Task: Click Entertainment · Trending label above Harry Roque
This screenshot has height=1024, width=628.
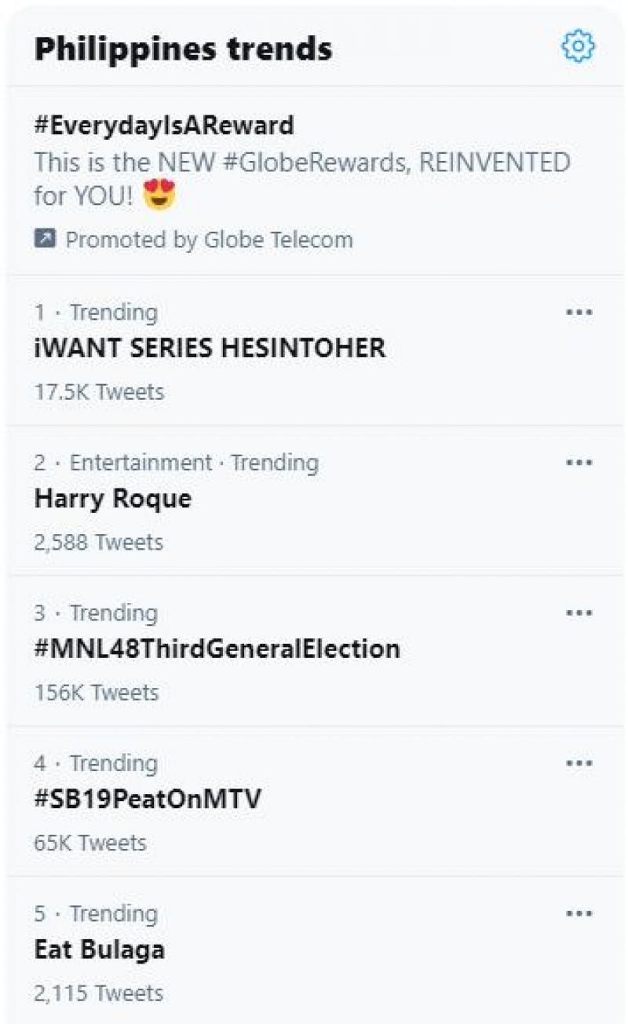Action: point(193,463)
